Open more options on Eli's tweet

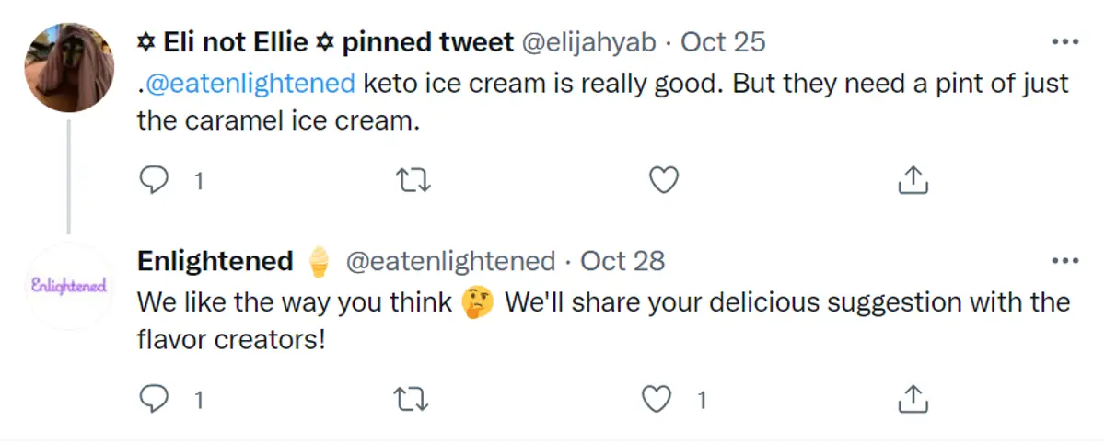[1064, 42]
